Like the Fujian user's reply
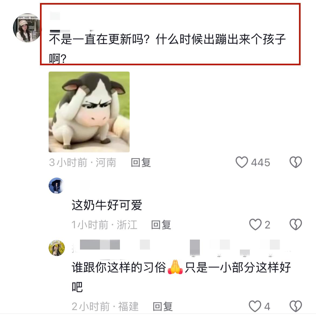This screenshot has width=316, height=317. 255,306
